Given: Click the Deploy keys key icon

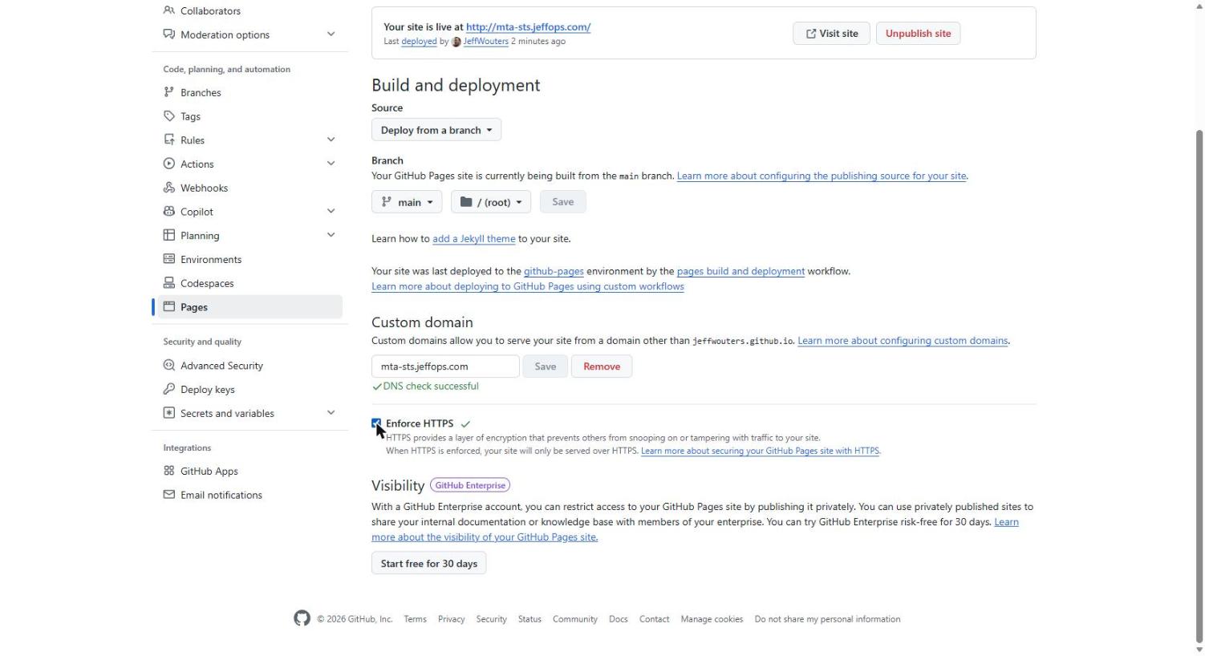Looking at the screenshot, I should 168,389.
